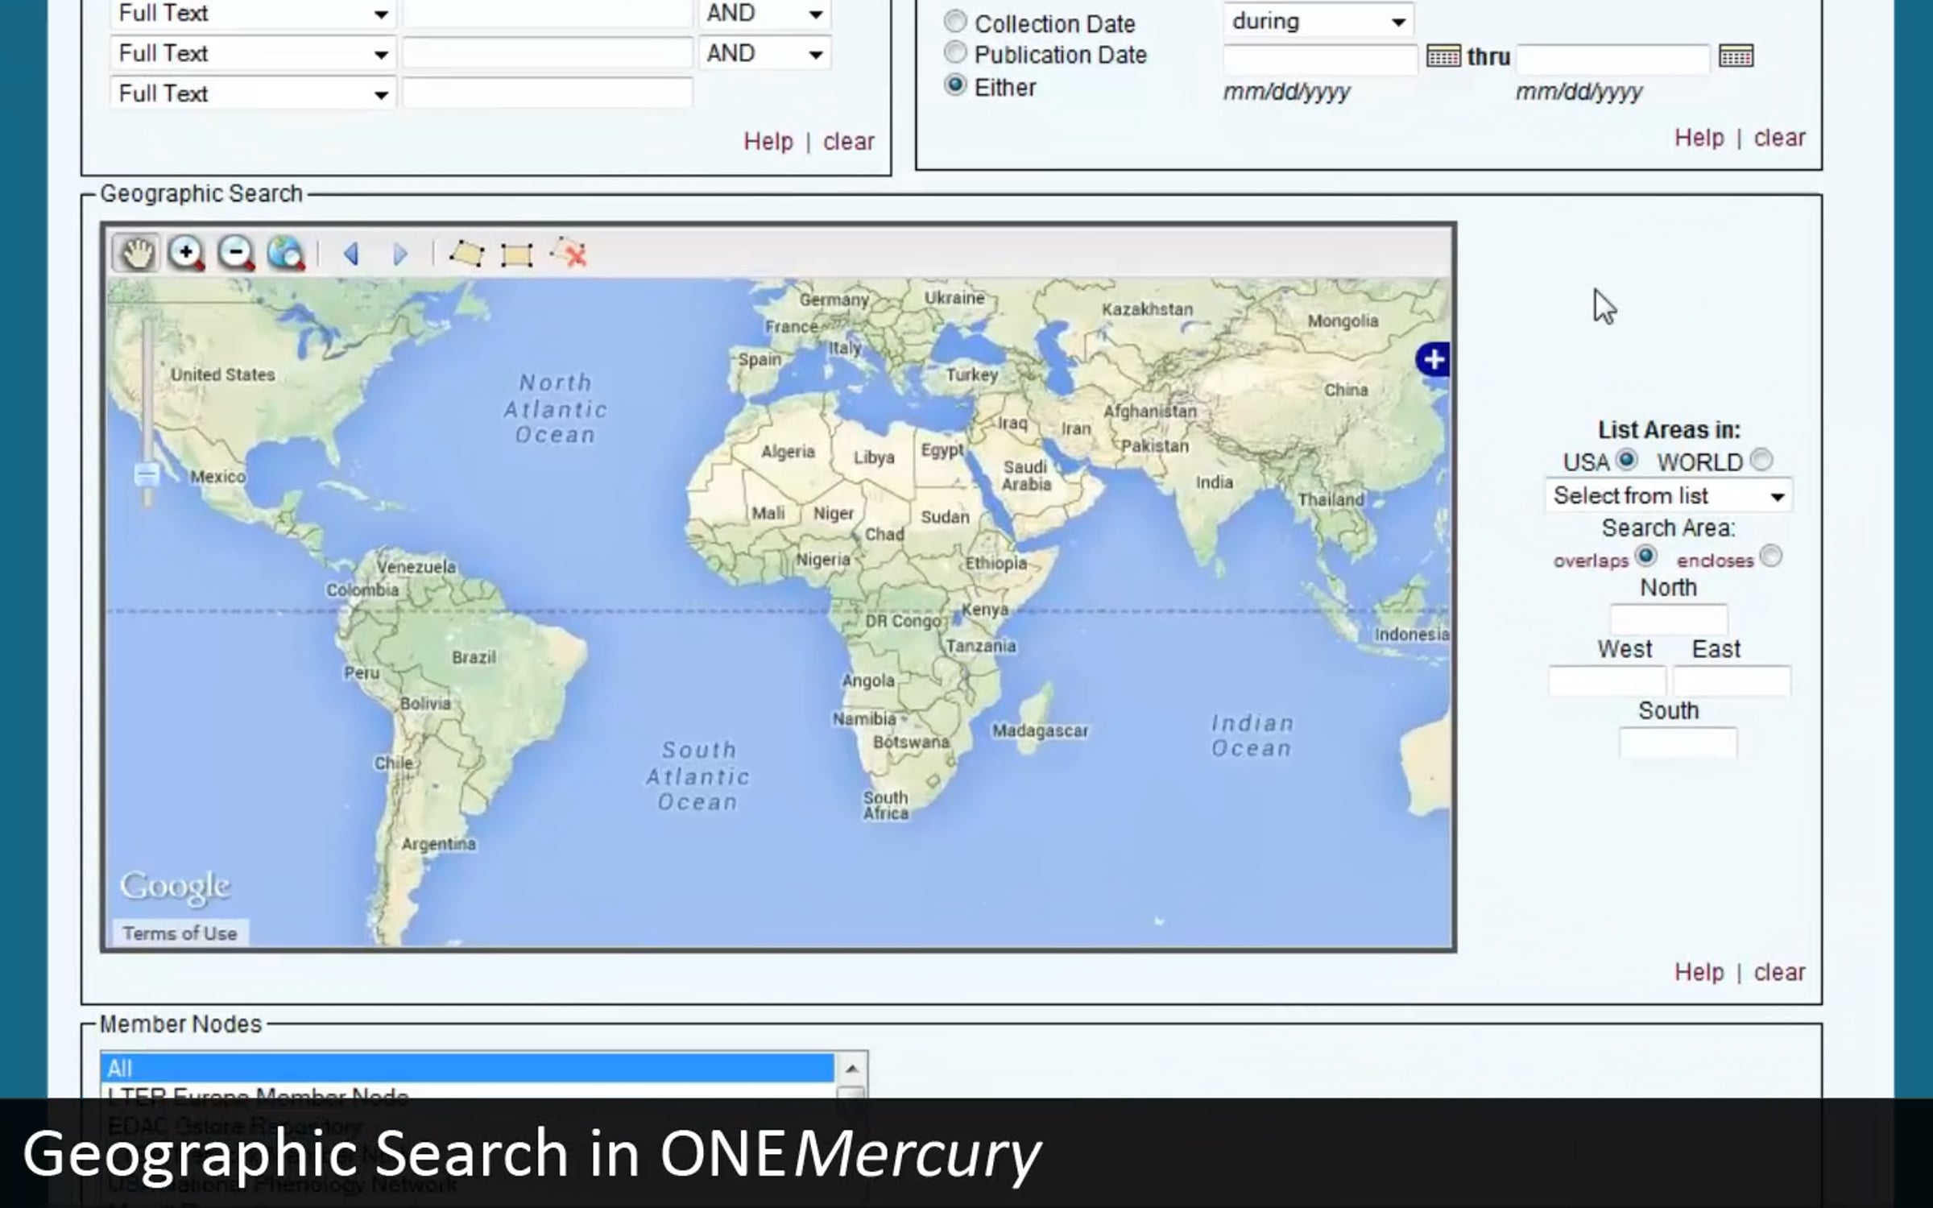Open the start date calendar icon

pyautogui.click(x=1443, y=56)
